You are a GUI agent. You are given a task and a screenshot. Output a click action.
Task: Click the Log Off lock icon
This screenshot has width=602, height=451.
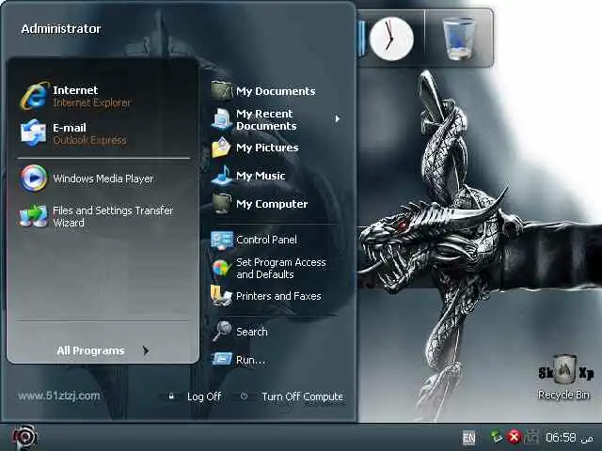[x=171, y=396]
